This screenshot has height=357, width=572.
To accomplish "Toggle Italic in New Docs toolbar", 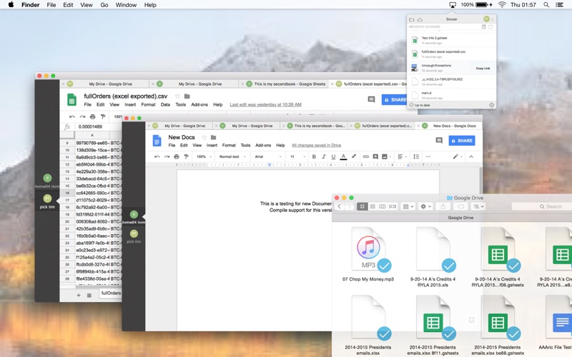I will coord(324,156).
